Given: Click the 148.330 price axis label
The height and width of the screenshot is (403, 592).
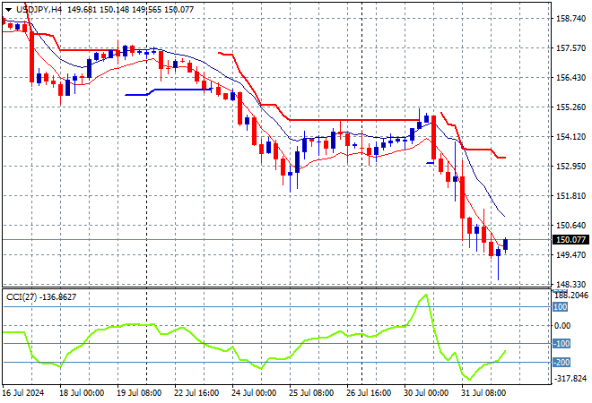Looking at the screenshot, I should pos(570,284).
